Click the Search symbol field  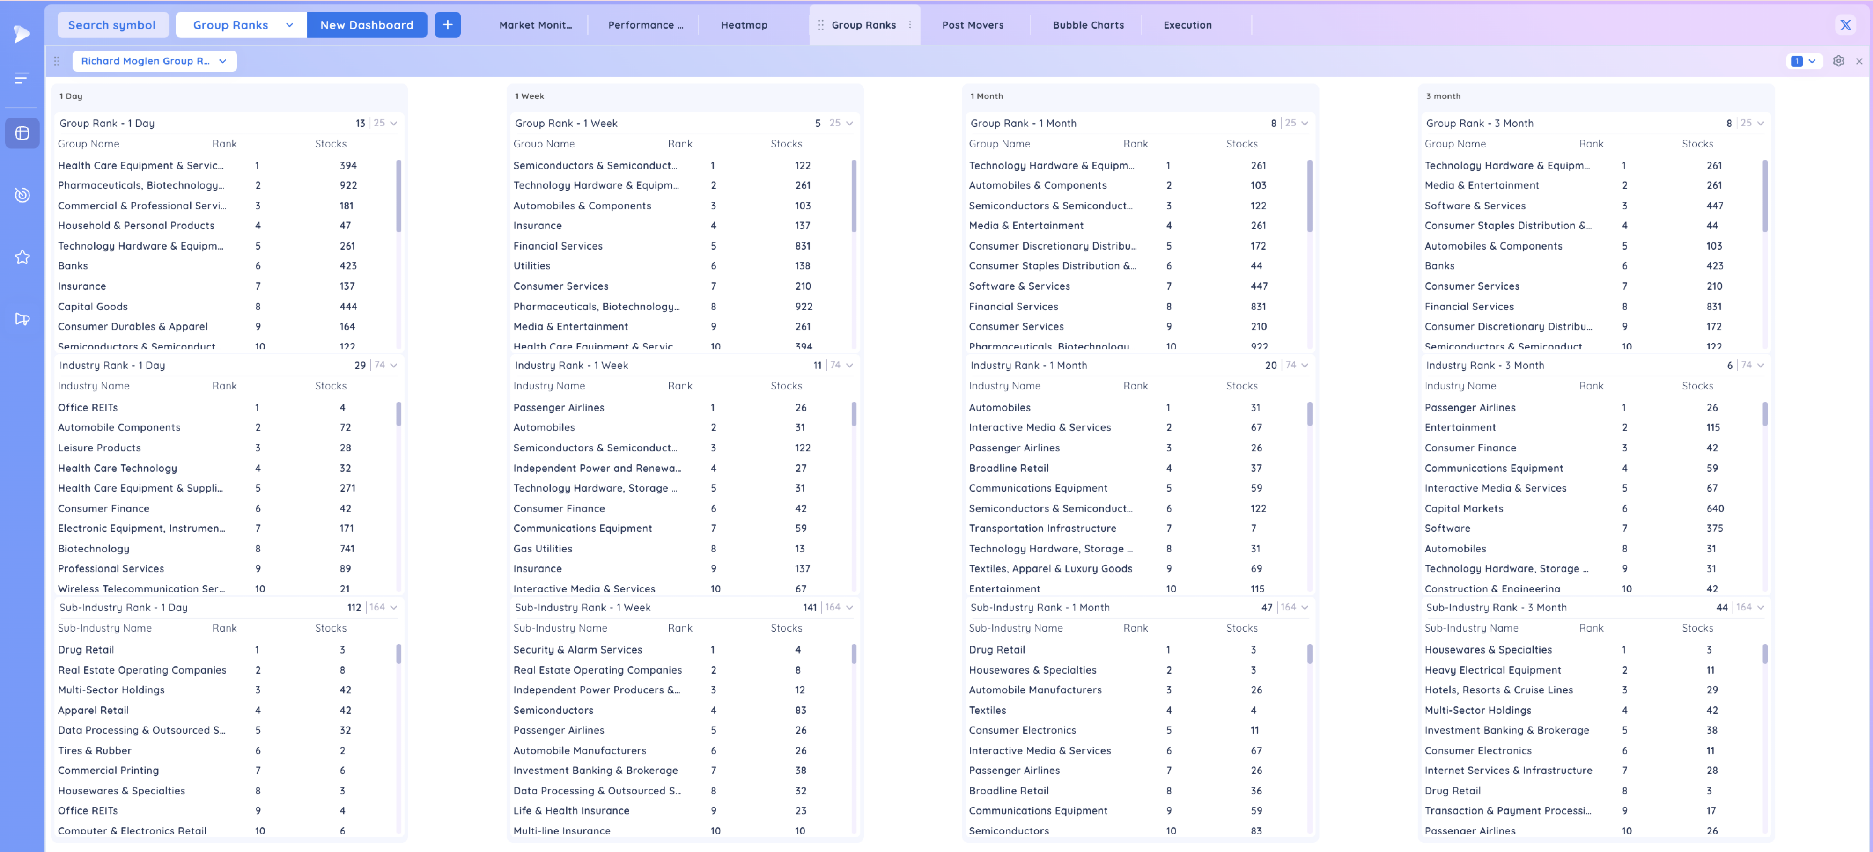coord(112,25)
